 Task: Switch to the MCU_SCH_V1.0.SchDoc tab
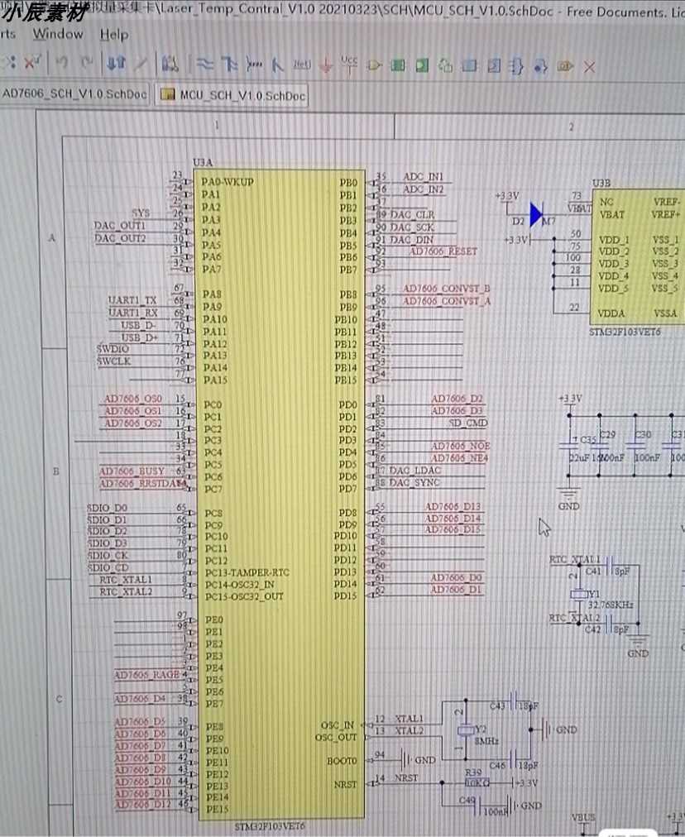click(x=232, y=96)
